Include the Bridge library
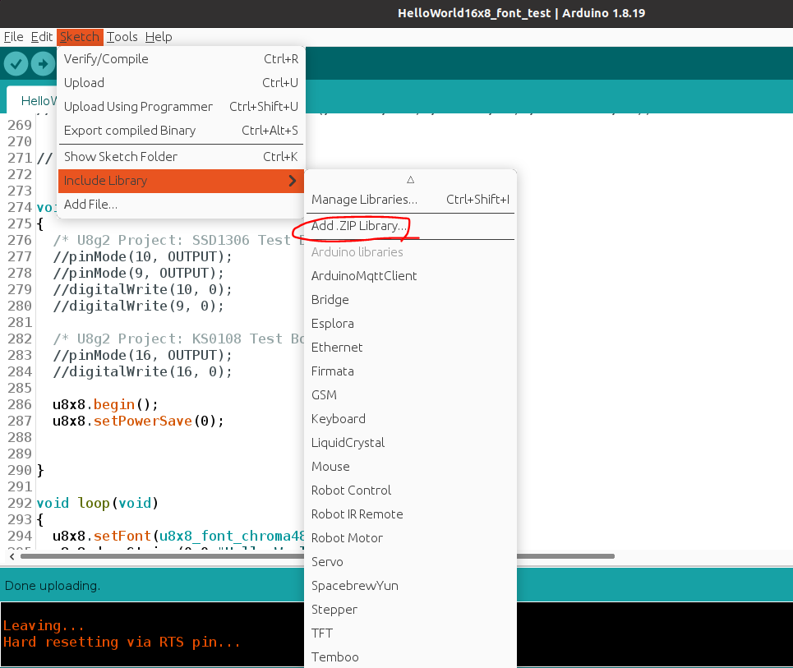This screenshot has width=793, height=668. (410, 299)
